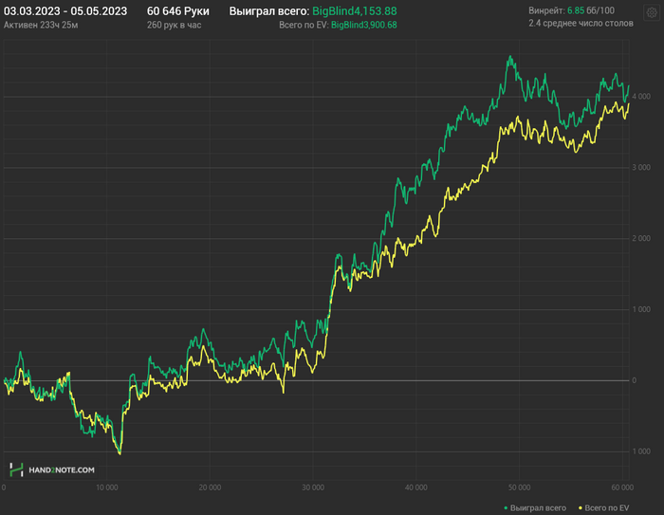Click the 'Выиграл всего:' label
This screenshot has width=664, height=515.
pos(269,11)
